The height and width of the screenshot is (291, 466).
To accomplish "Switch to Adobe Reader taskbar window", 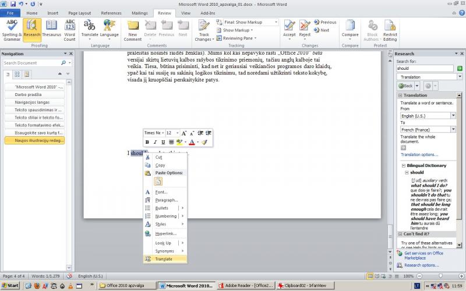I will coord(246,286).
